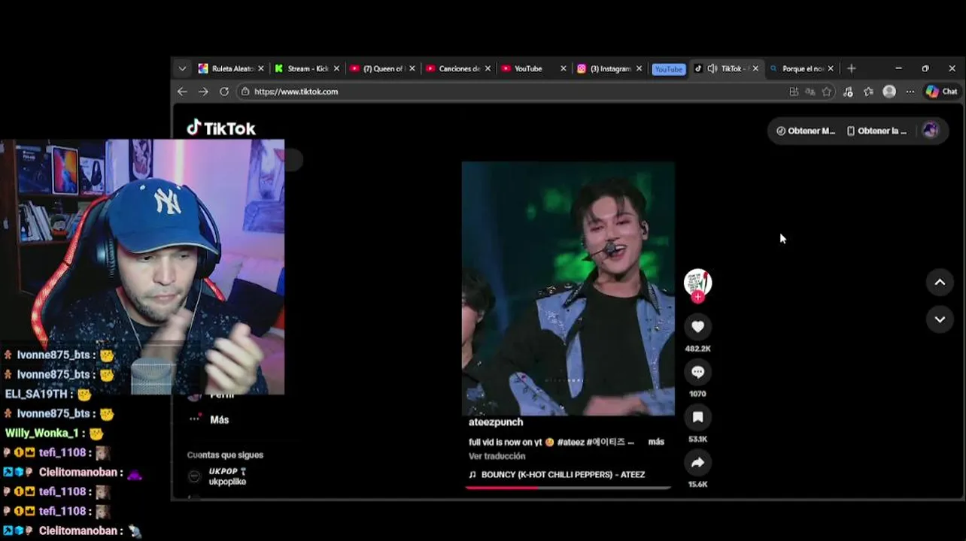This screenshot has height=541, width=966.
Task: Close the TikTok tab
Action: click(755, 68)
